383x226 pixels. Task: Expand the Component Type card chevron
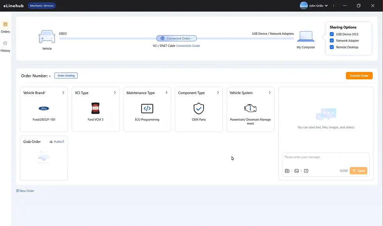pos(218,93)
